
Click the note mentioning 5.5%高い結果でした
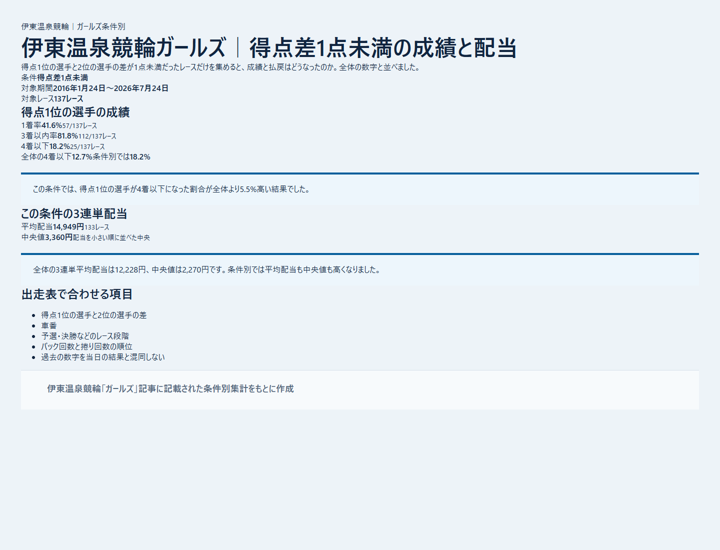click(171, 189)
